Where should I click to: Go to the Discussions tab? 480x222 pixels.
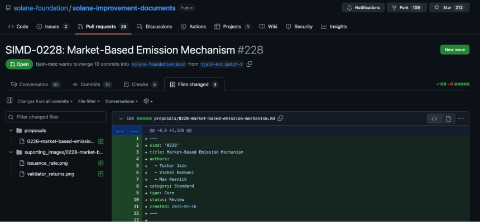tap(154, 27)
